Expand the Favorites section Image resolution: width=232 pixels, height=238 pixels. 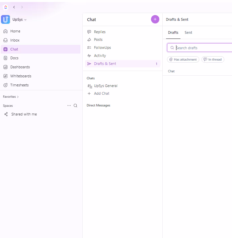click(x=11, y=97)
